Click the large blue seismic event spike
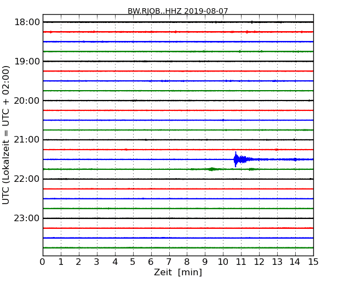Image resolution: width=356 pixels, height=284 pixels. point(237,159)
